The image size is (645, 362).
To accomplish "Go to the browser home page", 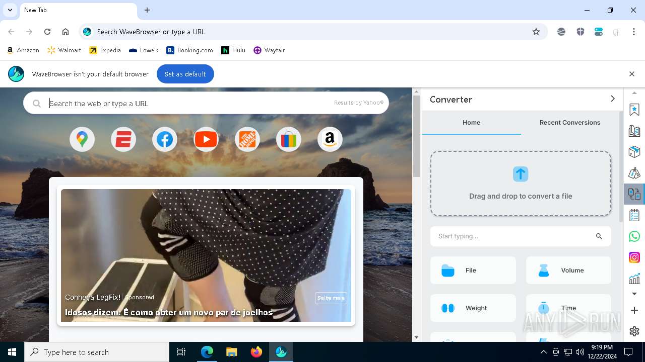I will coord(66,32).
